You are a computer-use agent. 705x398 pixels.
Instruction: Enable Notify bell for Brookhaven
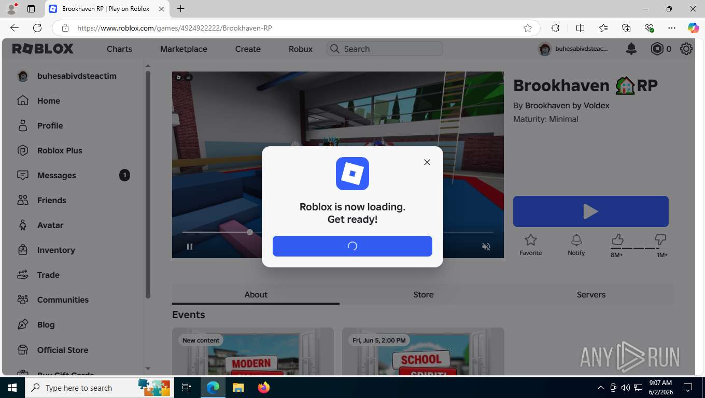[576, 245]
